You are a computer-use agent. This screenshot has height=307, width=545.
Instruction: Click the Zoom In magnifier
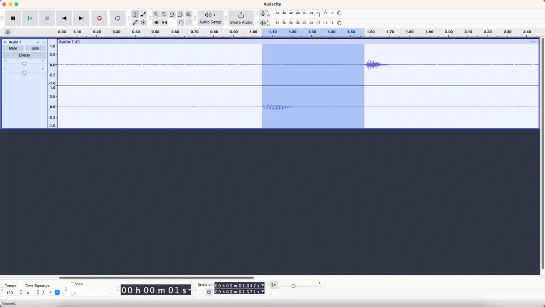[x=156, y=14]
